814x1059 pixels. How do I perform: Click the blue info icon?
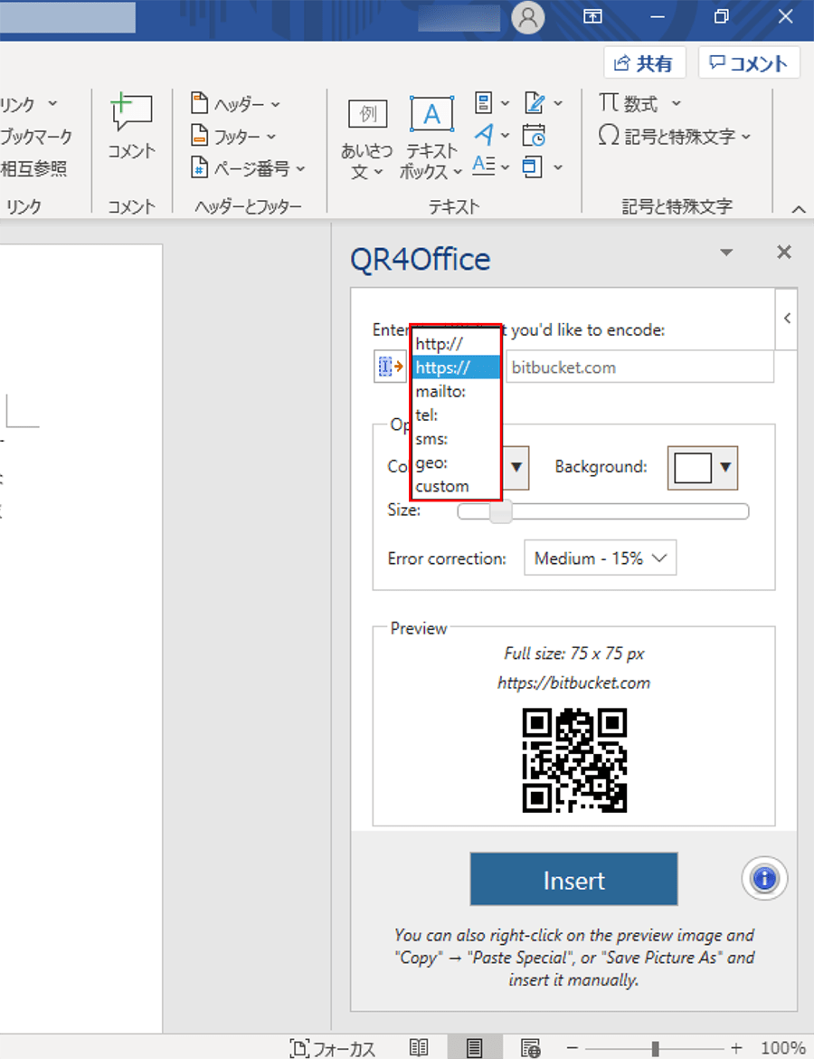click(x=764, y=879)
